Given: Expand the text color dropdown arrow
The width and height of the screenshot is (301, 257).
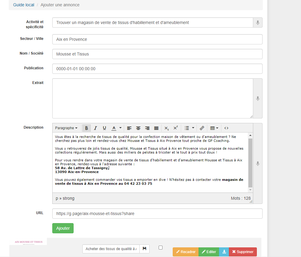Looking at the screenshot, I should click(120, 128).
